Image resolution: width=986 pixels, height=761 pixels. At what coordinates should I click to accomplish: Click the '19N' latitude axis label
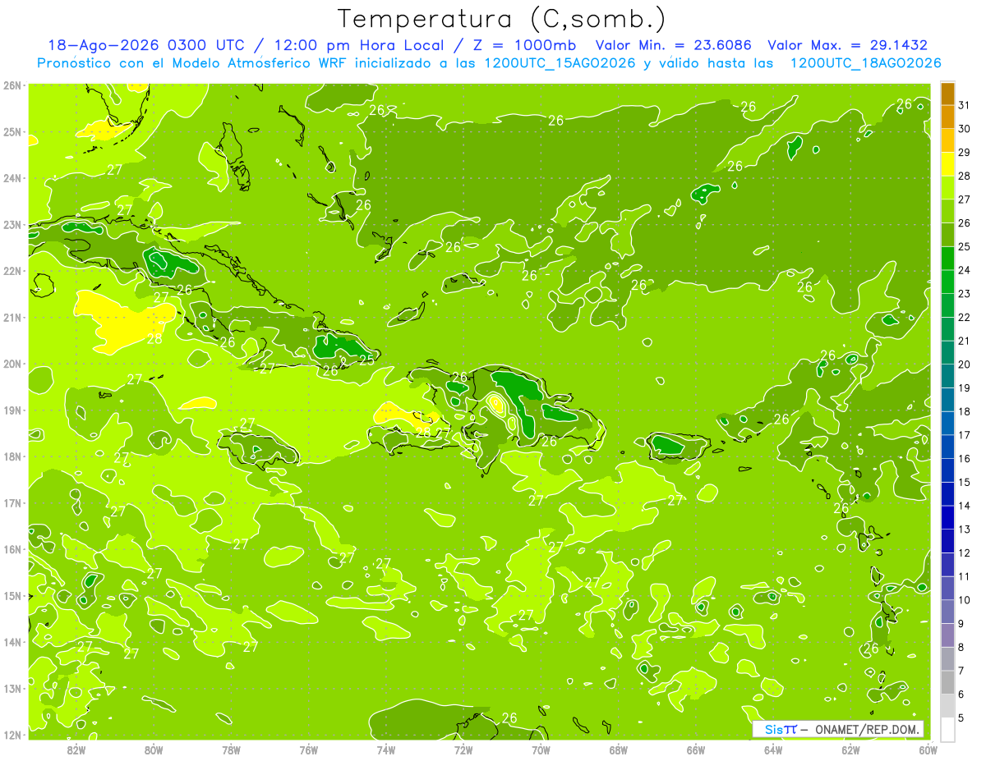(x=12, y=410)
